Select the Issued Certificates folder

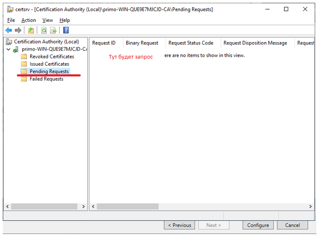click(49, 64)
